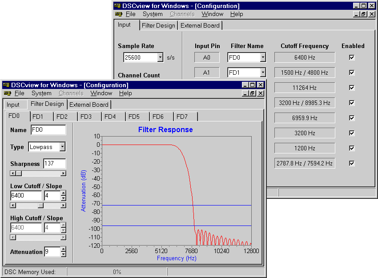
Task: Switch to the FD2 filter tab
Action: pos(66,117)
